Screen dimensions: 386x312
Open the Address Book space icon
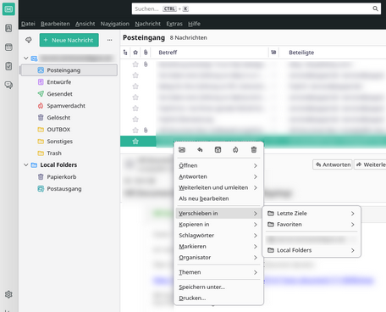click(8, 28)
